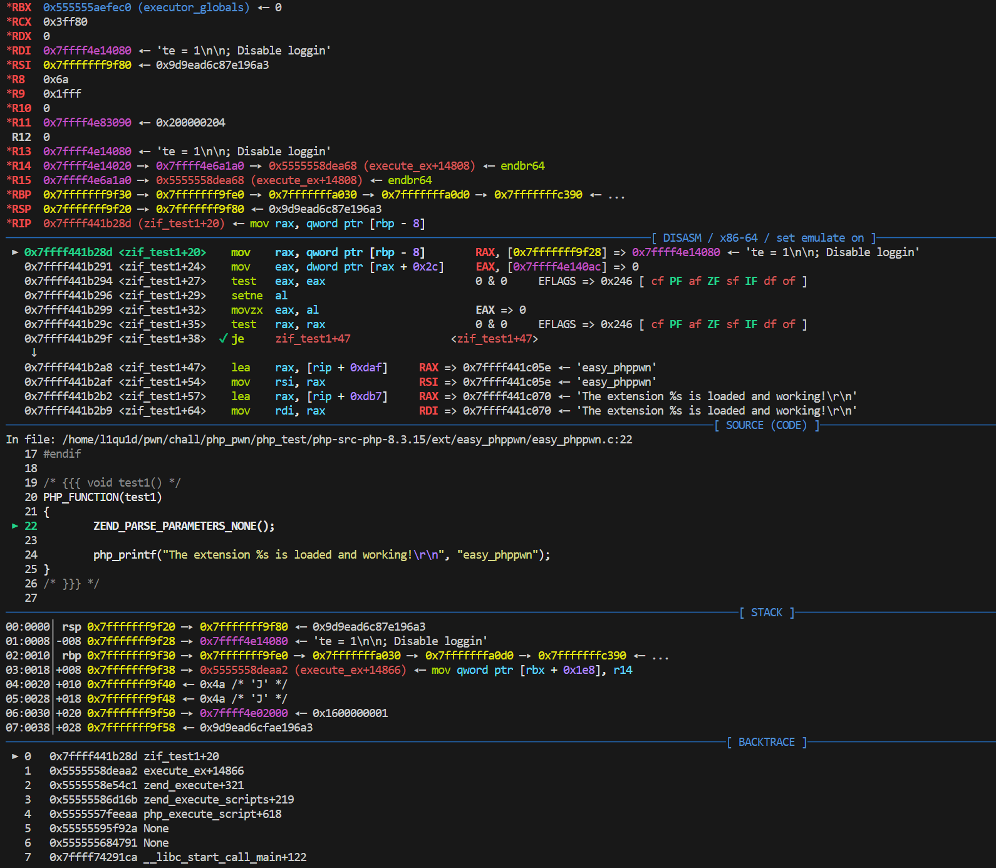Click the down arrow below the je instruction
This screenshot has width=996, height=868.
34,353
